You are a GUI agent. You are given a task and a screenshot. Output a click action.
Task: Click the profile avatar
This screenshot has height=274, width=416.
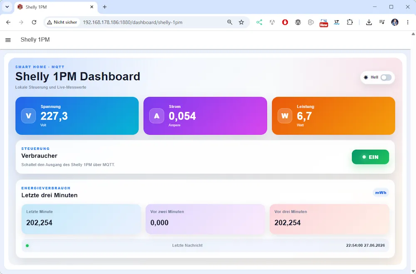[x=395, y=22]
